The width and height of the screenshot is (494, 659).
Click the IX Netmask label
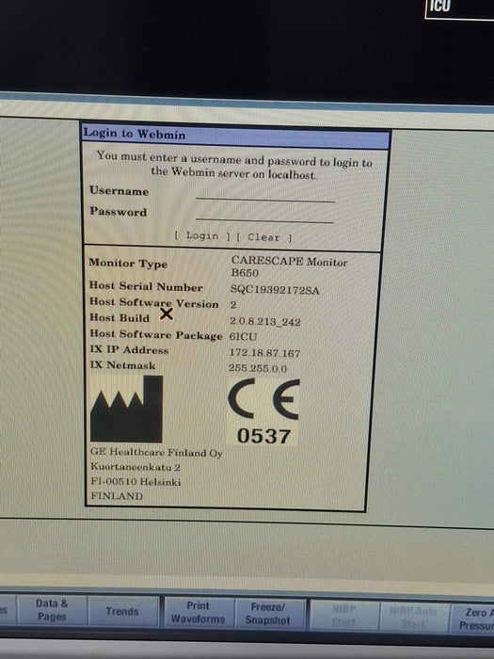[122, 365]
